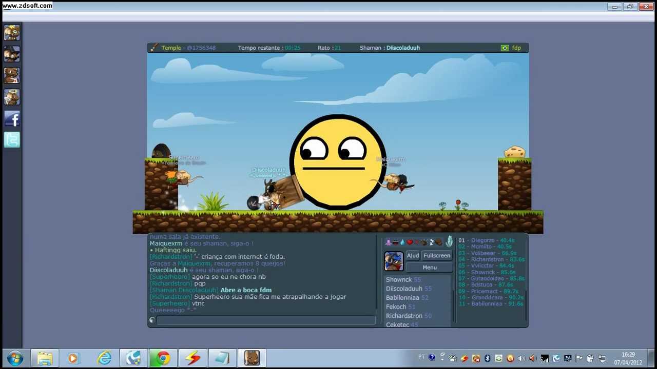Open the Facebook link in the sidebar
The image size is (657, 369).
coord(12,118)
